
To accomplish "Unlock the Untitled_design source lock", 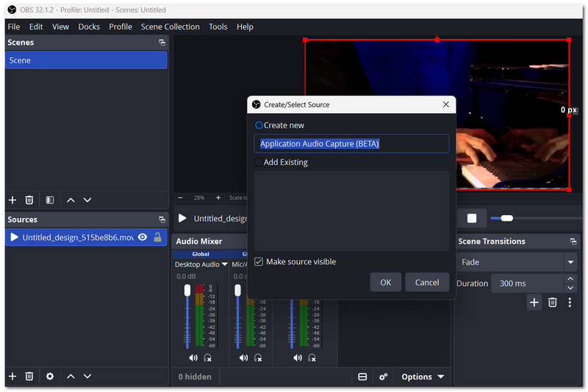I will 157,237.
